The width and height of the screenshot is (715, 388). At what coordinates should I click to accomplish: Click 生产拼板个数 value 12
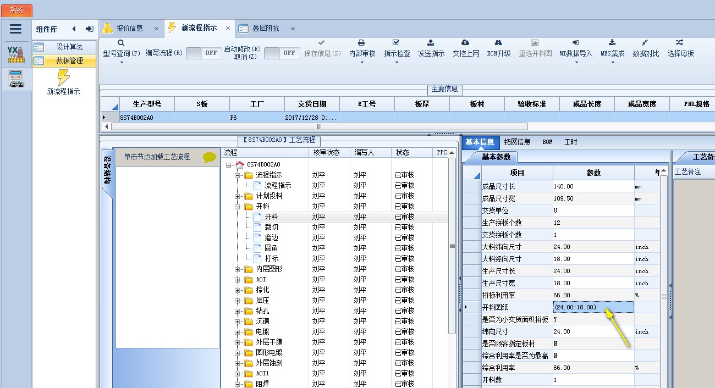tap(593, 223)
